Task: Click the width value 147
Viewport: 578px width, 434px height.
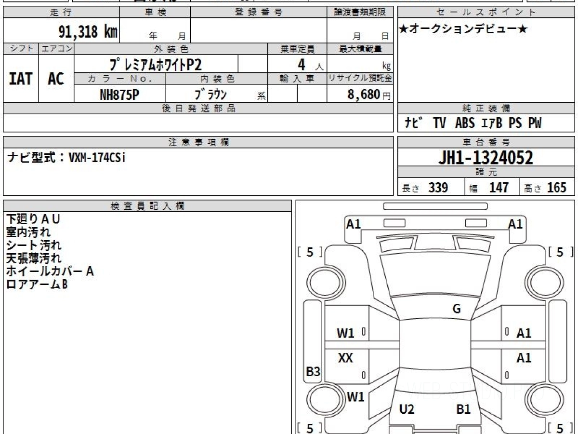Action: [499, 188]
